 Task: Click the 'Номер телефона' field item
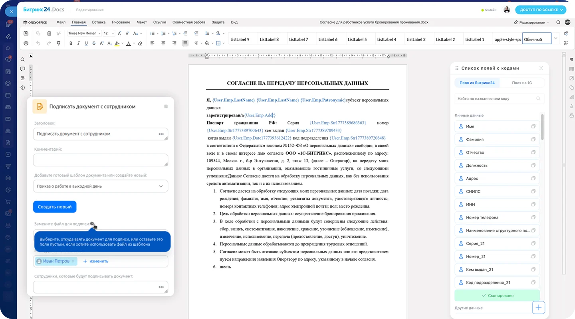(x=497, y=217)
